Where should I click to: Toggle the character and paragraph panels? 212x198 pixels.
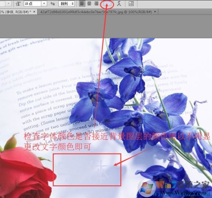[x=131, y=4]
